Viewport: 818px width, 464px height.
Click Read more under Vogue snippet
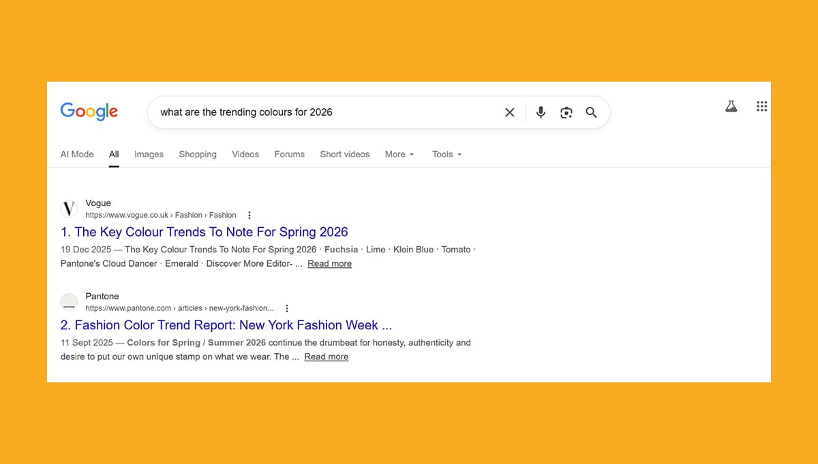(329, 264)
